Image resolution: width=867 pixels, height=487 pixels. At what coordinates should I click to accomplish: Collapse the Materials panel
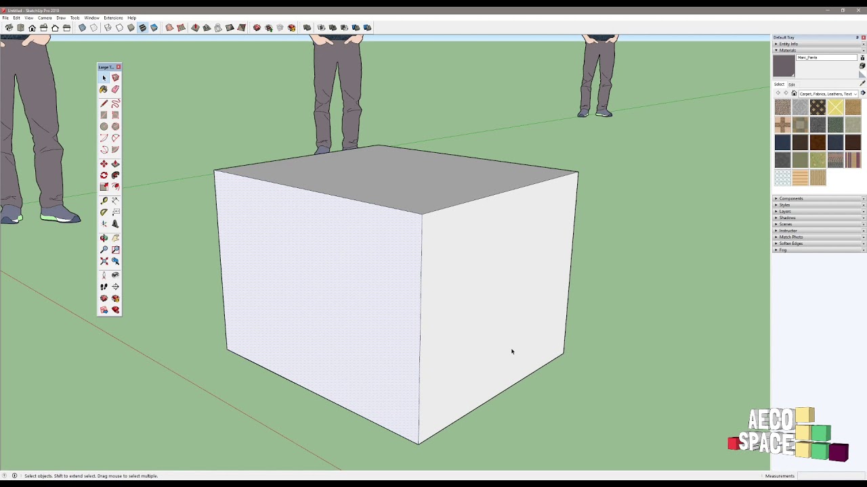pos(818,50)
